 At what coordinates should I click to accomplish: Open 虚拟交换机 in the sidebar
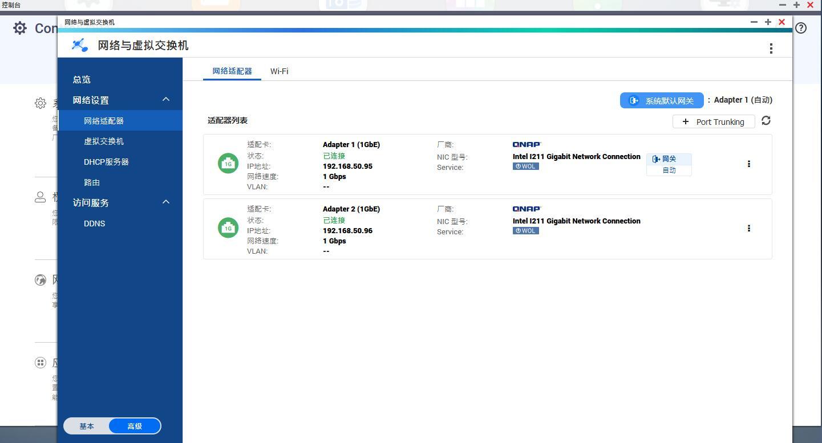[x=104, y=141]
